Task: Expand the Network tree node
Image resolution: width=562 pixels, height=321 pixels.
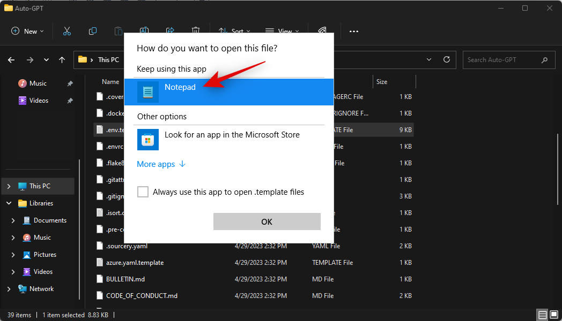Action: 9,289
